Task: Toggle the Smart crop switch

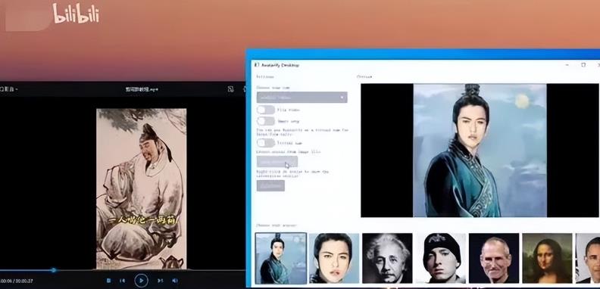Action: 266,121
